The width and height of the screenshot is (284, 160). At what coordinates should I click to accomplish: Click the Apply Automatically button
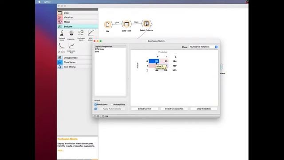(x=112, y=109)
